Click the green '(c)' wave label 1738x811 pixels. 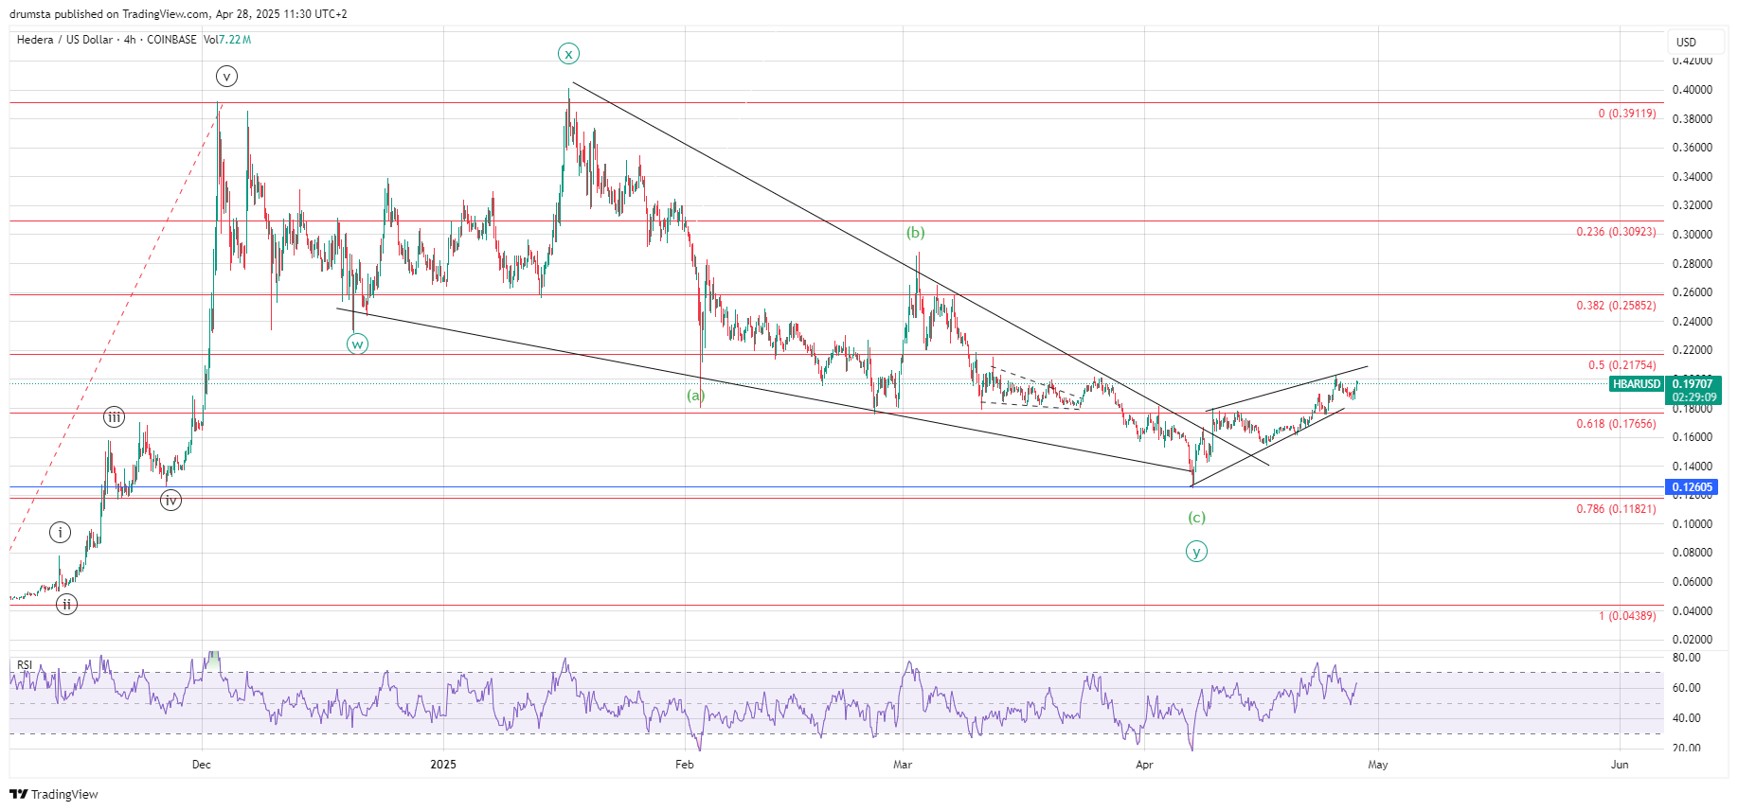(x=1197, y=518)
